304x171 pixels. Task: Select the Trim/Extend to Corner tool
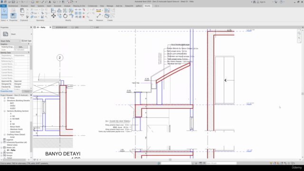pos(71,16)
